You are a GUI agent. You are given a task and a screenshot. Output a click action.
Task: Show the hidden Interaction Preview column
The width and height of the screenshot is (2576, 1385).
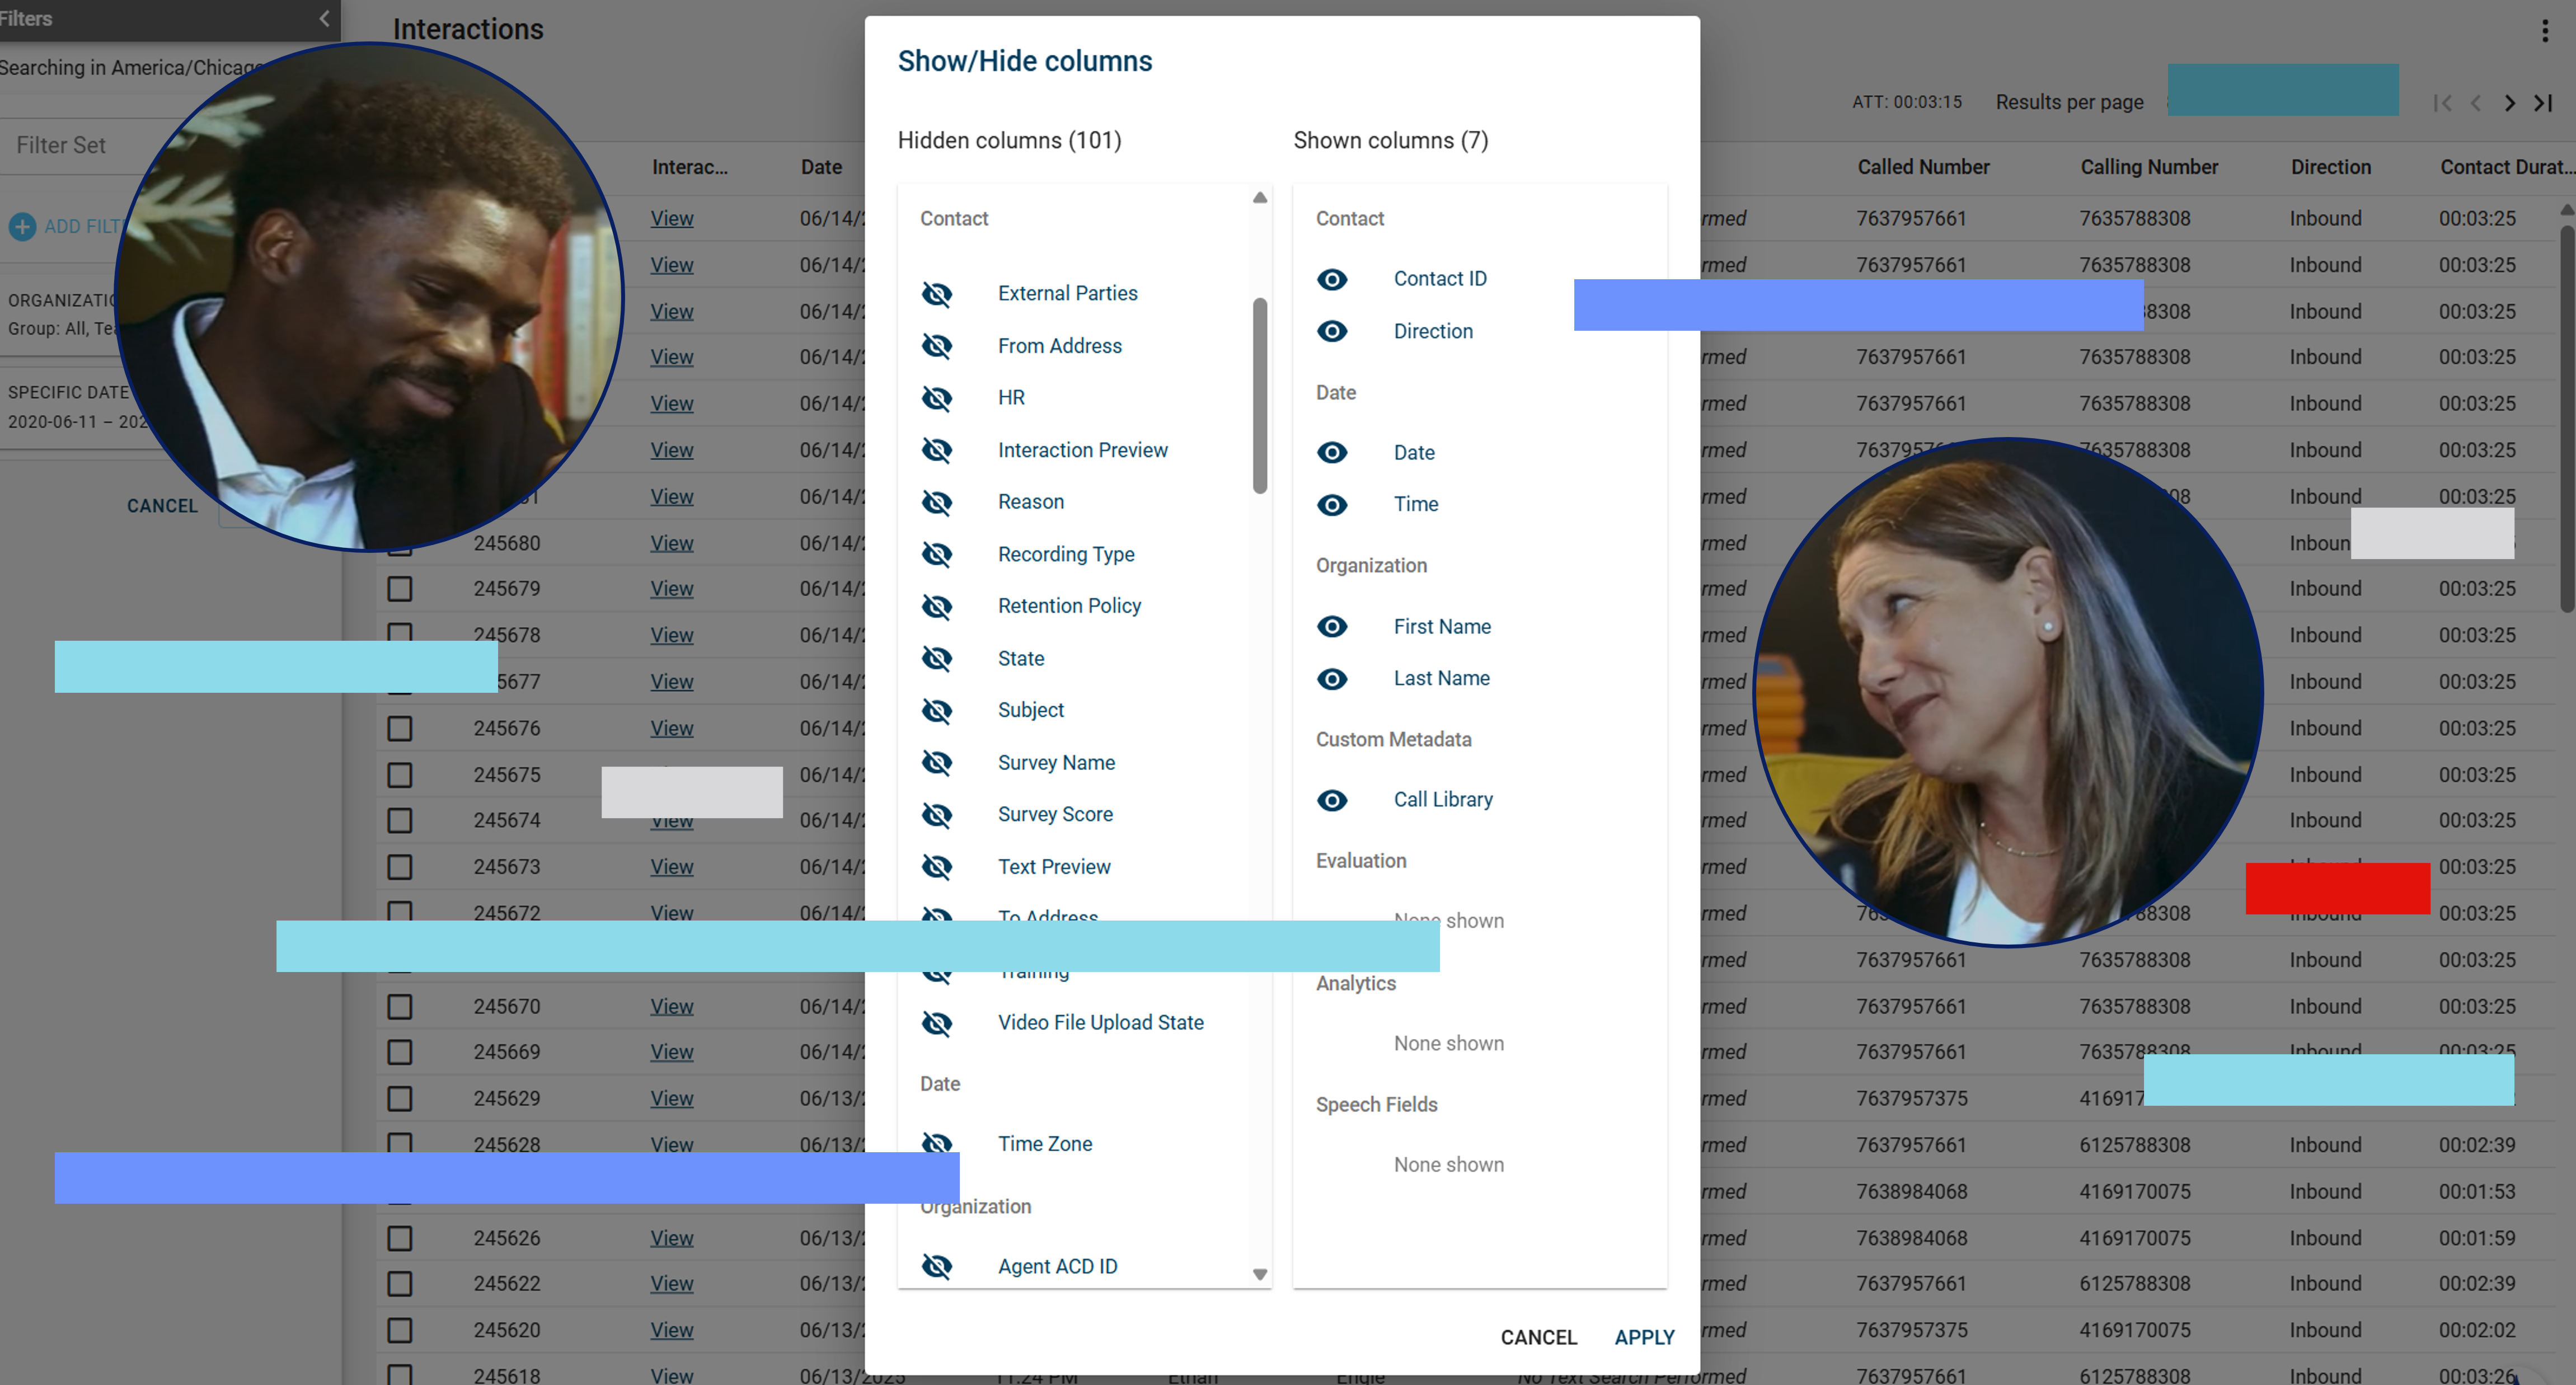[936, 450]
